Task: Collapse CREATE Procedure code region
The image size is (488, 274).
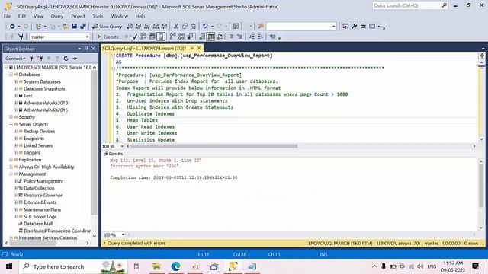Action: tap(114, 56)
